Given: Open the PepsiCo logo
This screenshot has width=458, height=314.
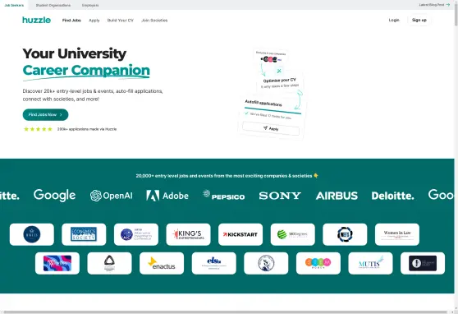Looking at the screenshot, I should click(224, 196).
